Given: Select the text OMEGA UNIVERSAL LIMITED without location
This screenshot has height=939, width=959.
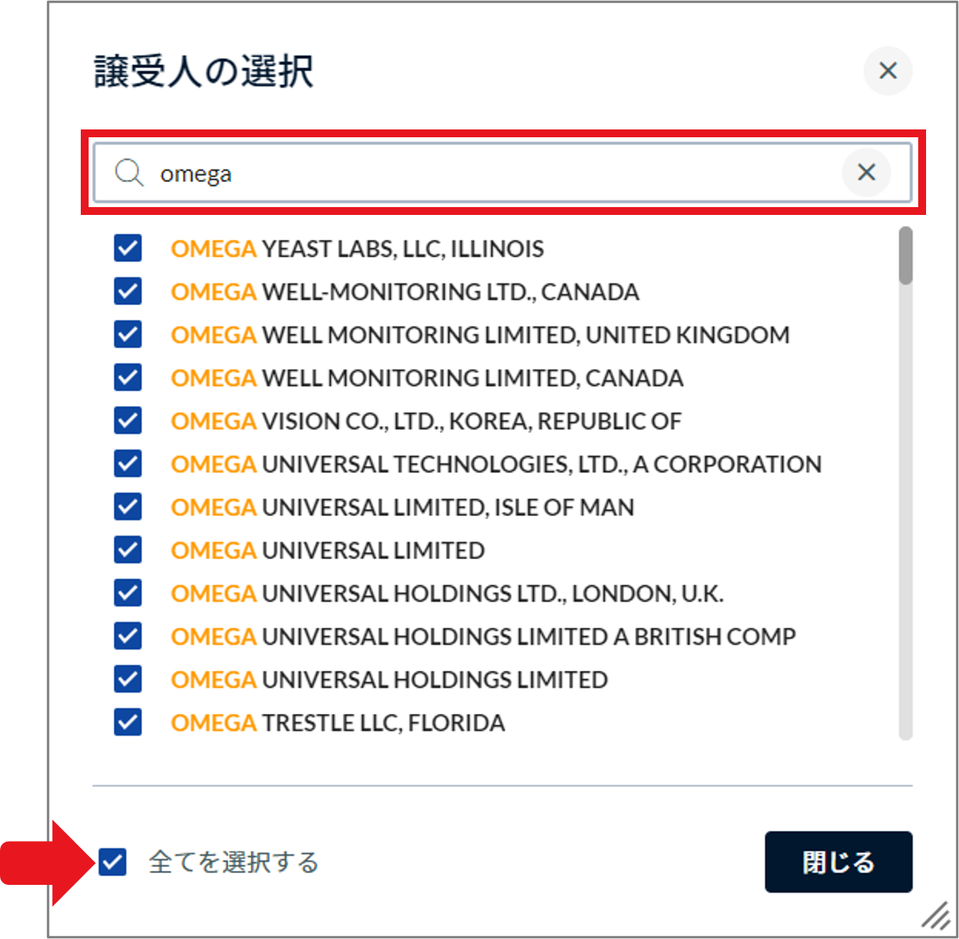Looking at the screenshot, I should click(328, 551).
